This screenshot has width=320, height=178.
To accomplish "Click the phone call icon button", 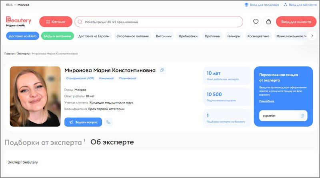I will click(108, 122).
